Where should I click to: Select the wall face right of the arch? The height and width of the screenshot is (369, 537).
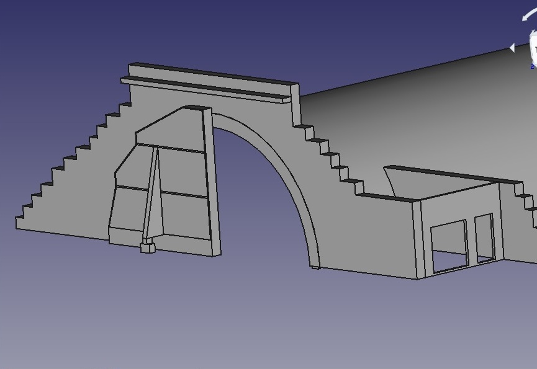tap(360, 236)
